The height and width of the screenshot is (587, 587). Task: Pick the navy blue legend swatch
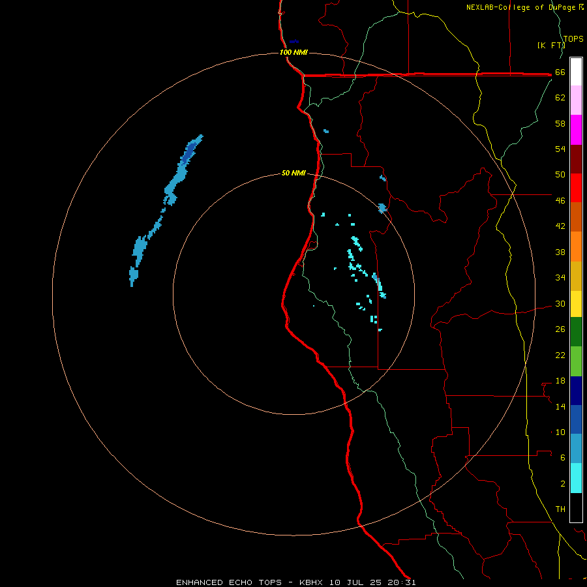tap(576, 391)
